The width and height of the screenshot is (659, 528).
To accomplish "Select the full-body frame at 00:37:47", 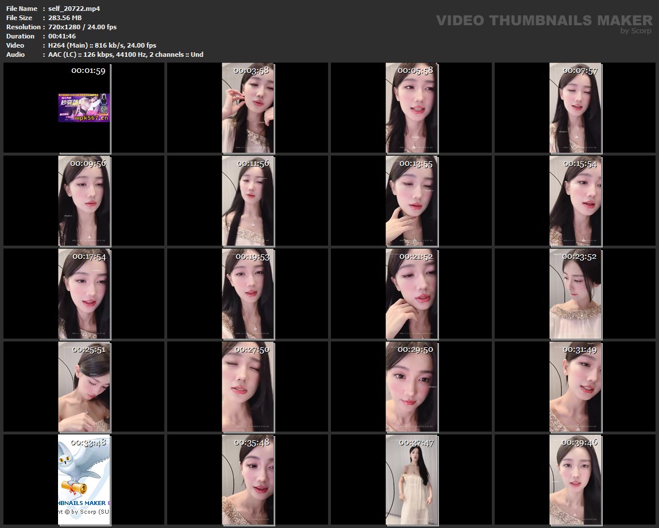I will [411, 480].
